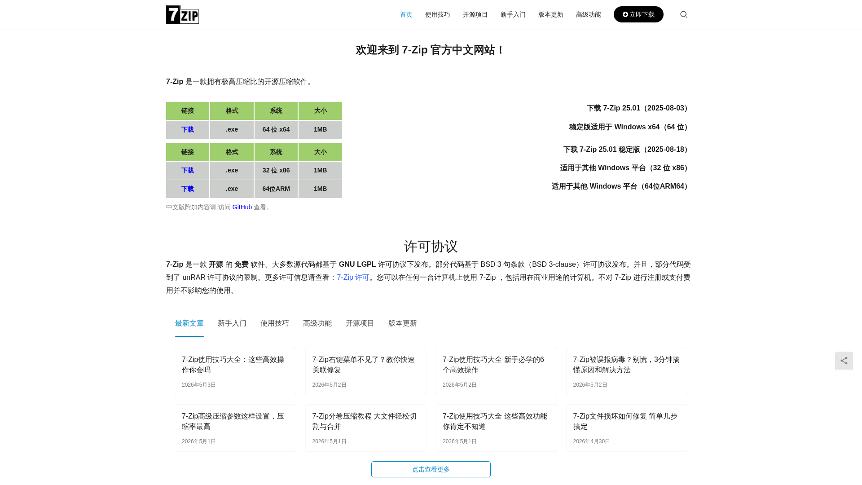Viewport: 862px width, 485px height.
Task: Open article 新手必学的6个高效操作
Action: [x=493, y=365]
